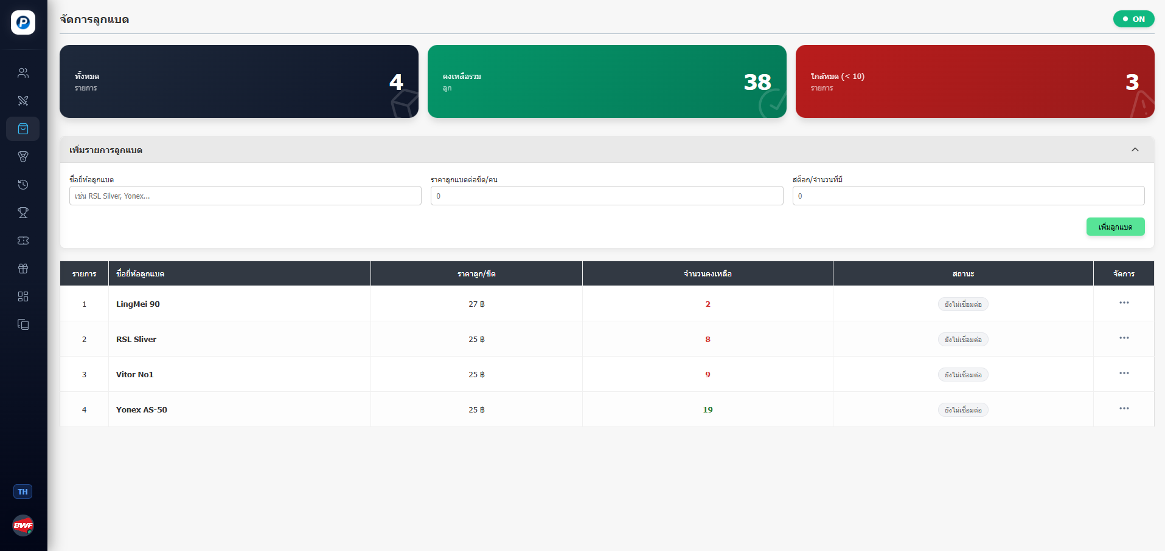Open the ticket coupon sidebar icon

click(x=23, y=241)
